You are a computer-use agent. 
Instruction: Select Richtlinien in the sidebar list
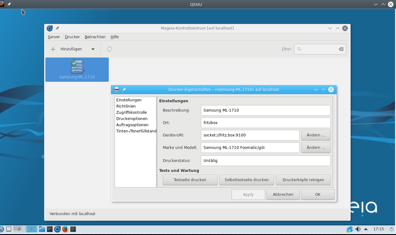point(136,106)
